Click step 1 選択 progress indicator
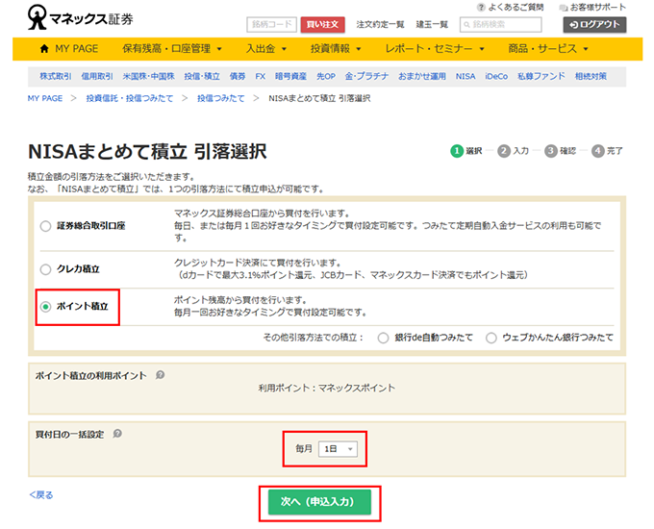The height and width of the screenshot is (529, 654). pos(466,151)
